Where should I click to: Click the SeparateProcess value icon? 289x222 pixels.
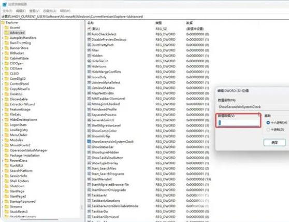89,115
